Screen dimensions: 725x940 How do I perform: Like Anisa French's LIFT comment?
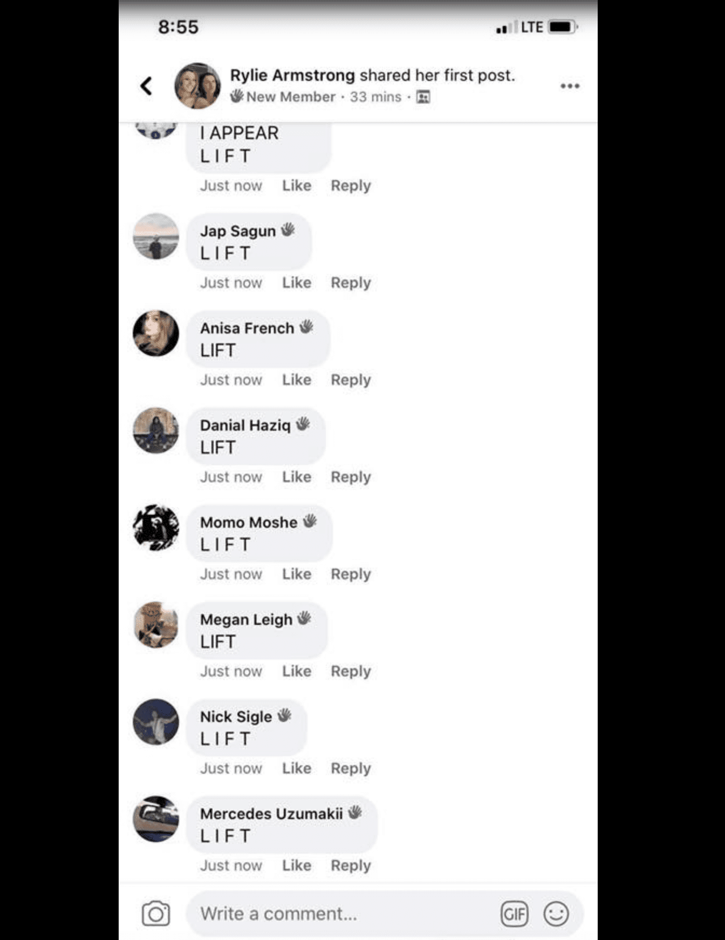(x=297, y=380)
